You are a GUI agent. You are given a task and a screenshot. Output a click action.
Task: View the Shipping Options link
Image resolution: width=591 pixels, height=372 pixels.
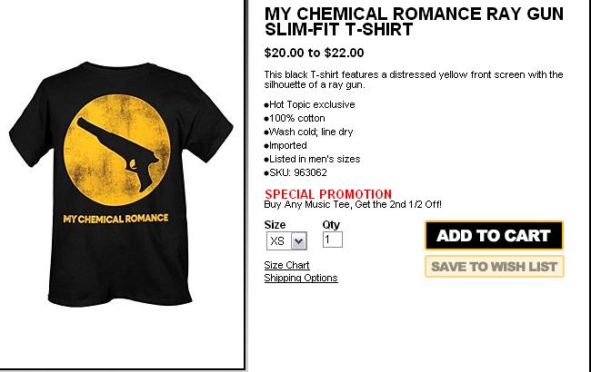point(301,278)
